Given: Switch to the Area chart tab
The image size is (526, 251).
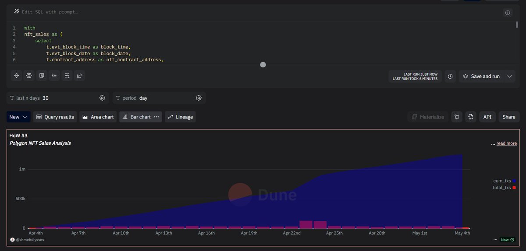Looking at the screenshot, I should (x=98, y=117).
